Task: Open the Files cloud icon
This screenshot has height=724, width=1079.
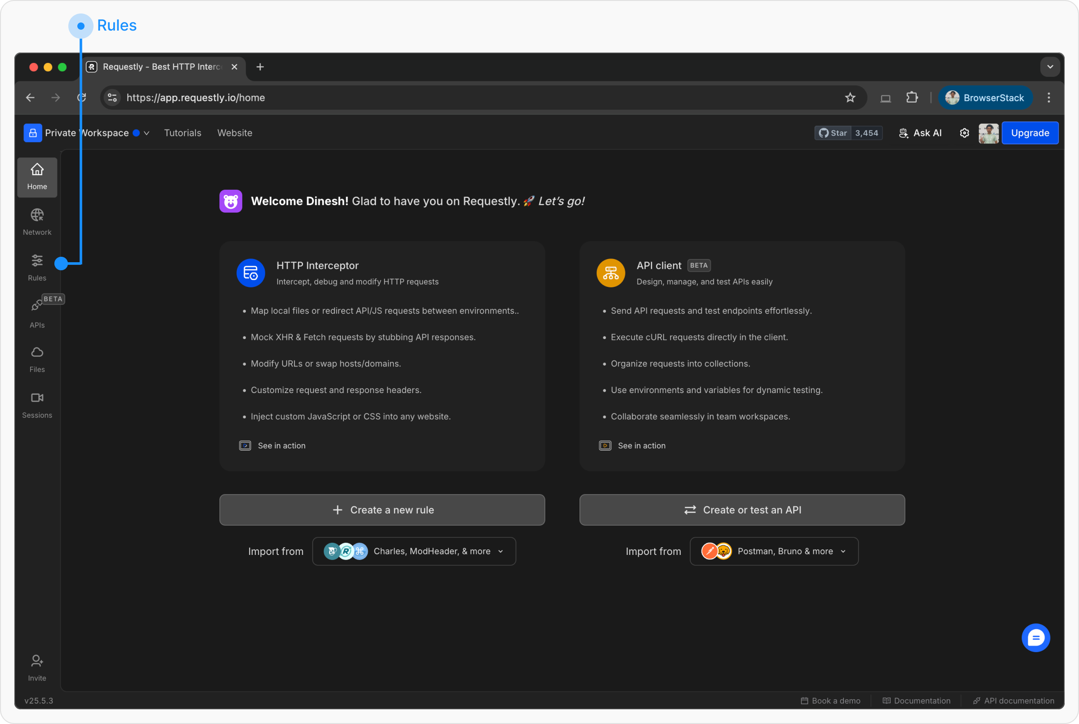Action: tap(37, 352)
